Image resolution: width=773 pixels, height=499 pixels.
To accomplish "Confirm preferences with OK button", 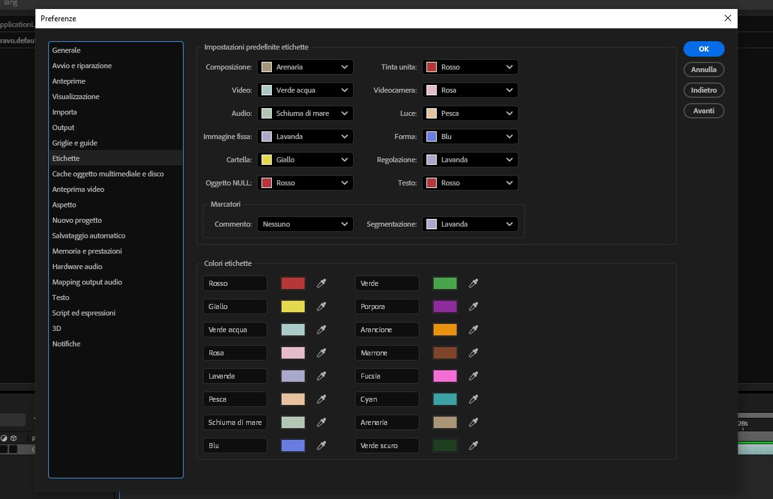I will click(704, 49).
